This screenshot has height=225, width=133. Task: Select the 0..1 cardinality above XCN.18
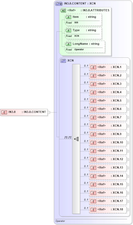(86, 208)
